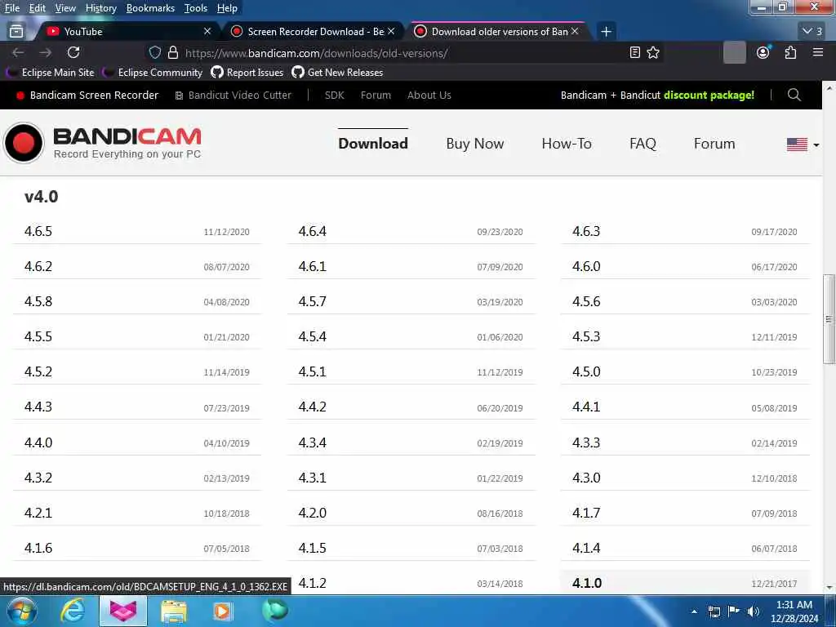Select Buy Now in main navigation
Screen dimensions: 836x627
click(x=475, y=144)
